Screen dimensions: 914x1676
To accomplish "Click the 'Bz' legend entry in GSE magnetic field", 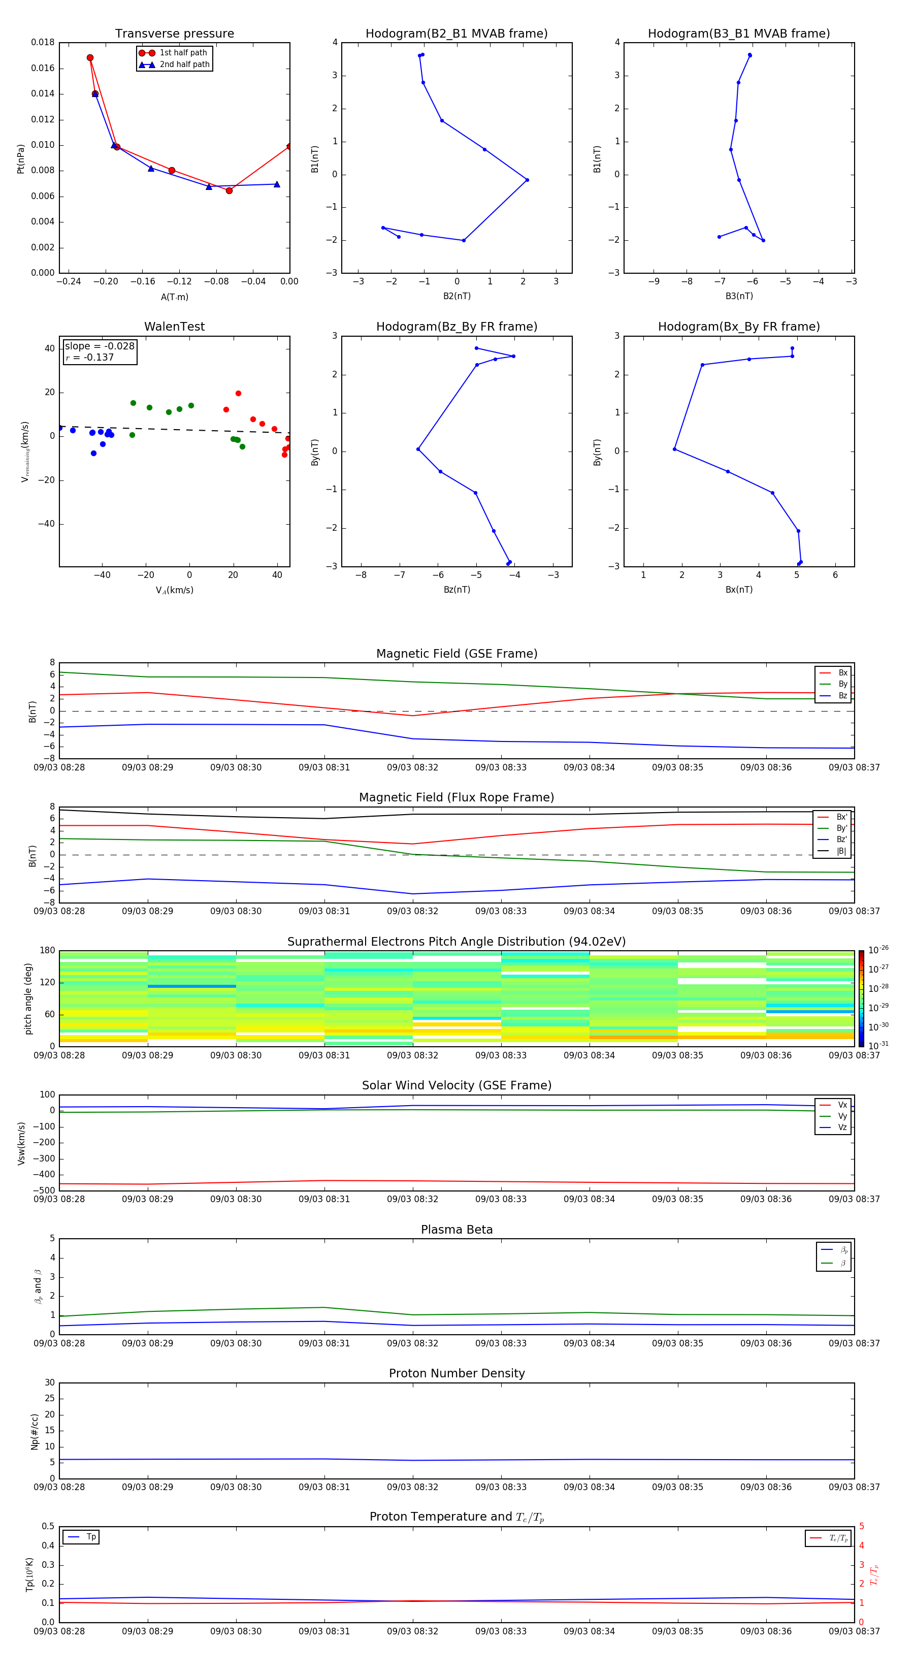I will tap(833, 695).
